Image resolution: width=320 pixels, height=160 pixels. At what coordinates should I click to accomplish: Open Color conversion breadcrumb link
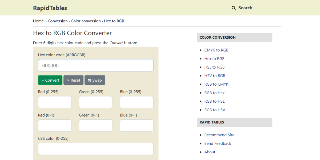click(x=86, y=21)
